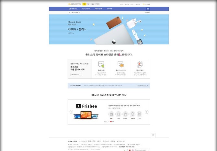Screen dimensions: 217x151
Task: Select the Acc accessories category icon
Action: coord(140,114)
